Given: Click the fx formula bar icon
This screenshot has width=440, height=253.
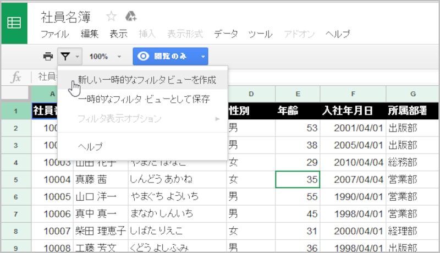Looking at the screenshot, I should click(x=16, y=77).
